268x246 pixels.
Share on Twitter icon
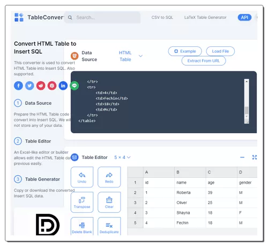tap(29, 85)
